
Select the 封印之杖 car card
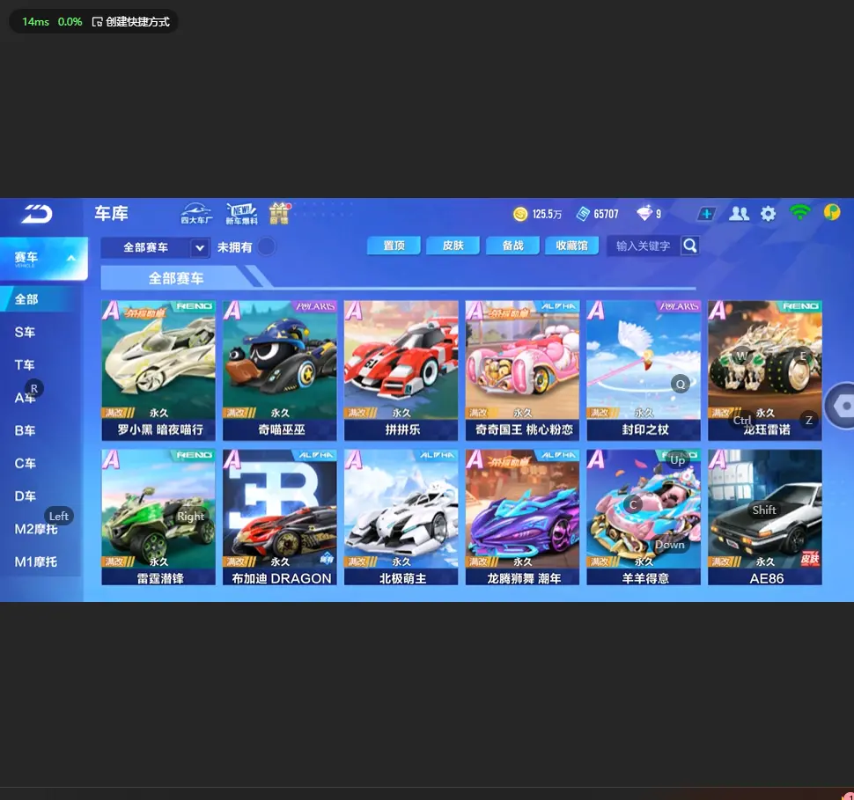pos(644,371)
